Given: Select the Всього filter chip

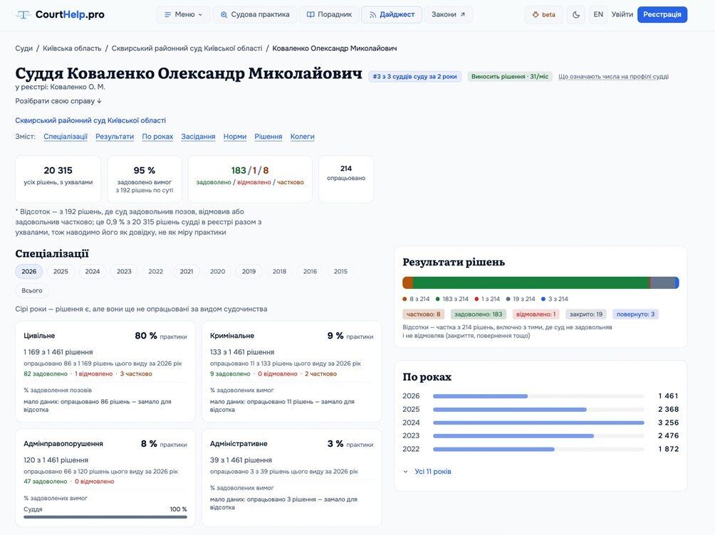Looking at the screenshot, I should click(x=32, y=291).
